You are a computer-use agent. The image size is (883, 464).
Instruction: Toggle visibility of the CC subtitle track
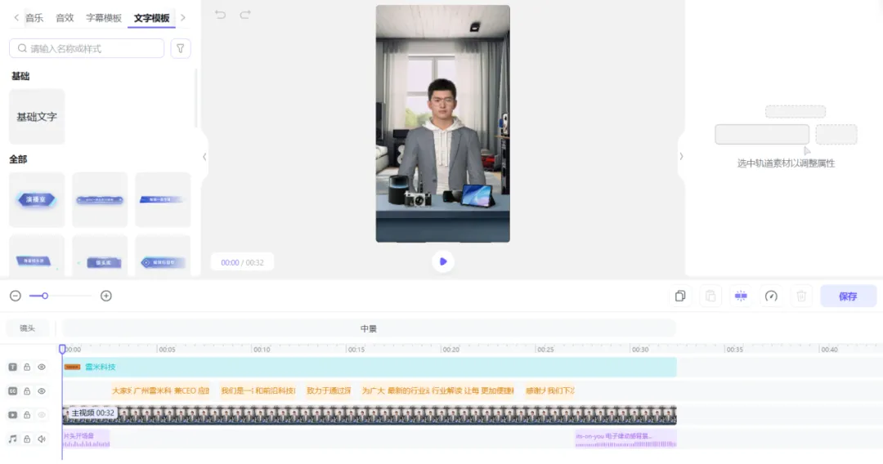[x=42, y=391]
